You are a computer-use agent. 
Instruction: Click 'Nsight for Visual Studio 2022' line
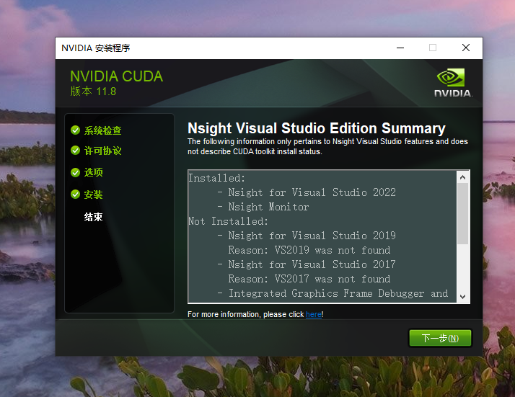(x=312, y=192)
